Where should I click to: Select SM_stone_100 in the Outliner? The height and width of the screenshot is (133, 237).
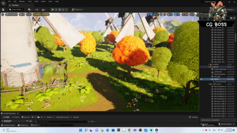point(219,62)
